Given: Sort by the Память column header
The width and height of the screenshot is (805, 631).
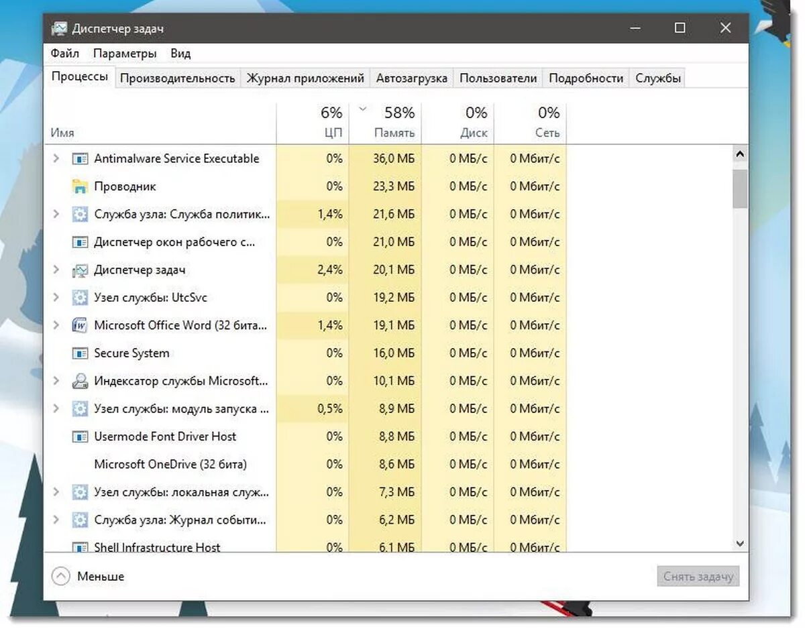Looking at the screenshot, I should point(386,123).
